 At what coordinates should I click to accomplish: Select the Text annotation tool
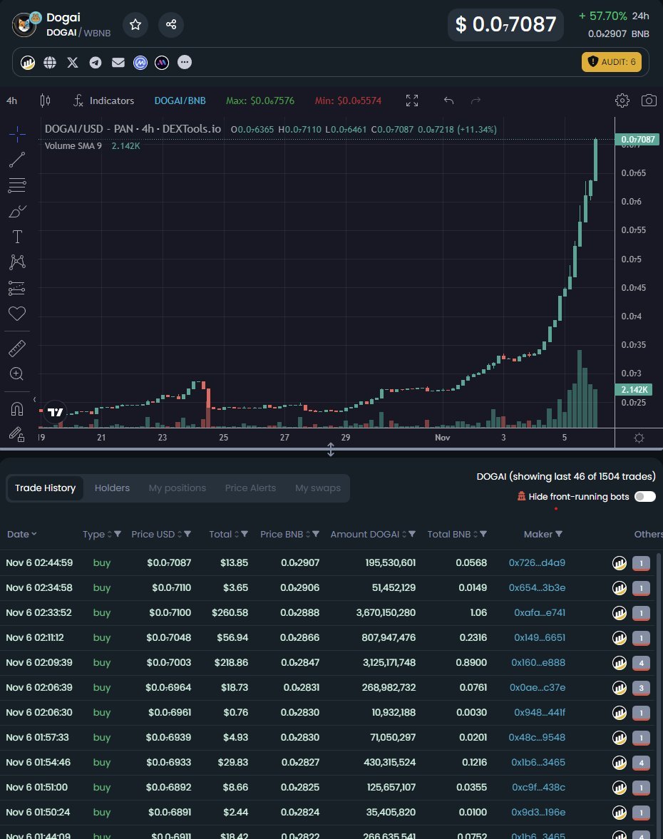[x=17, y=237]
